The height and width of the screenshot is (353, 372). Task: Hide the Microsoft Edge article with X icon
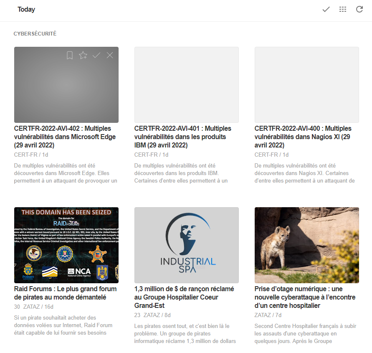click(x=110, y=55)
